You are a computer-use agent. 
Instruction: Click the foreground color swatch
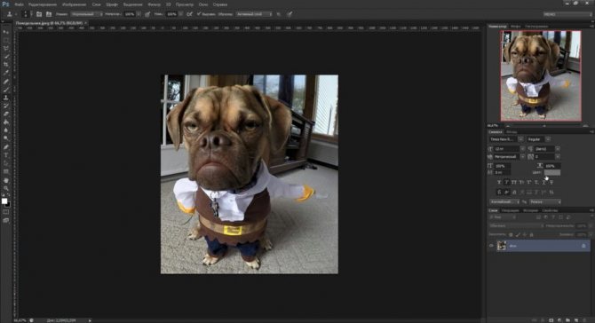tap(4, 201)
